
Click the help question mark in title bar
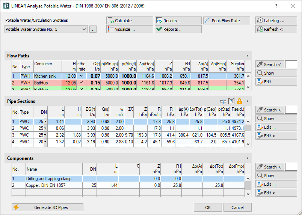[276, 6]
